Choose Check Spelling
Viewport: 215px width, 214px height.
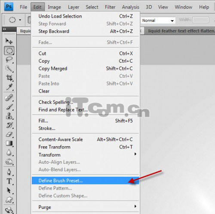tap(86, 102)
